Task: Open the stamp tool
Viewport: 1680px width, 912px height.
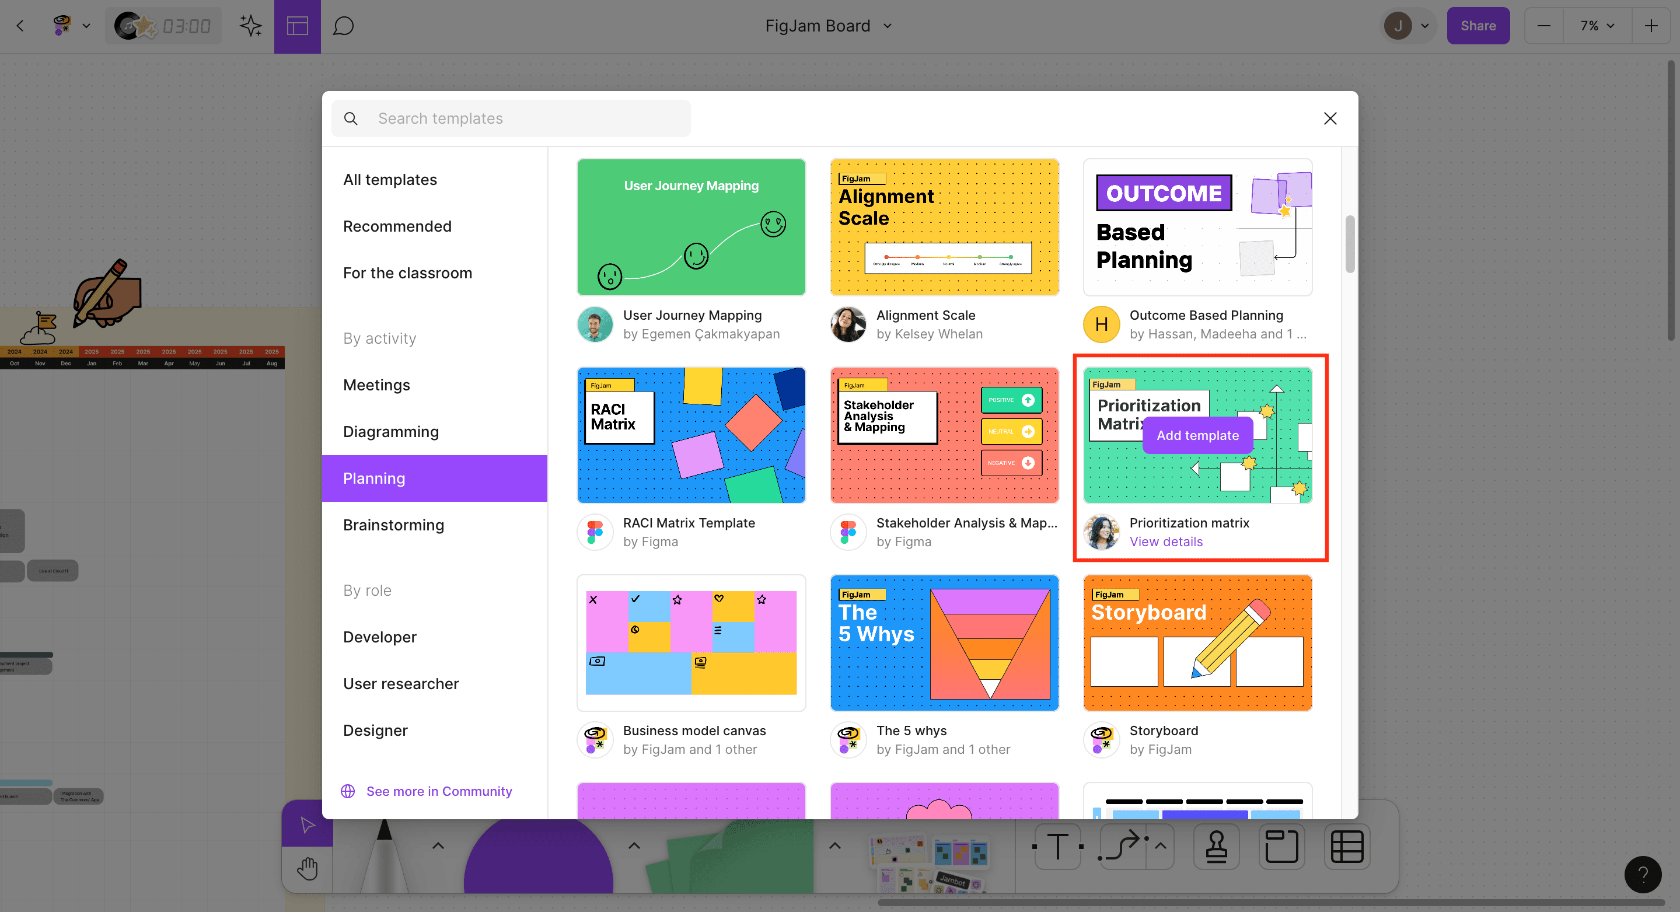Action: 1216,847
